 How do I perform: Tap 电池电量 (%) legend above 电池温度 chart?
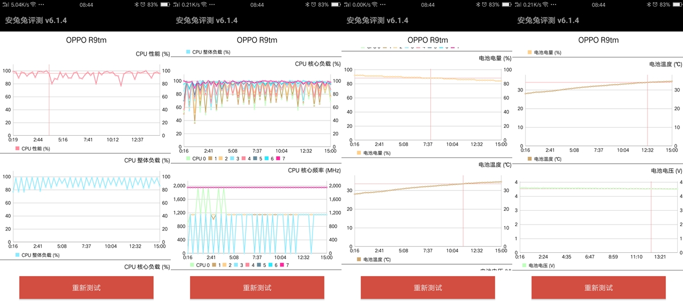point(544,52)
